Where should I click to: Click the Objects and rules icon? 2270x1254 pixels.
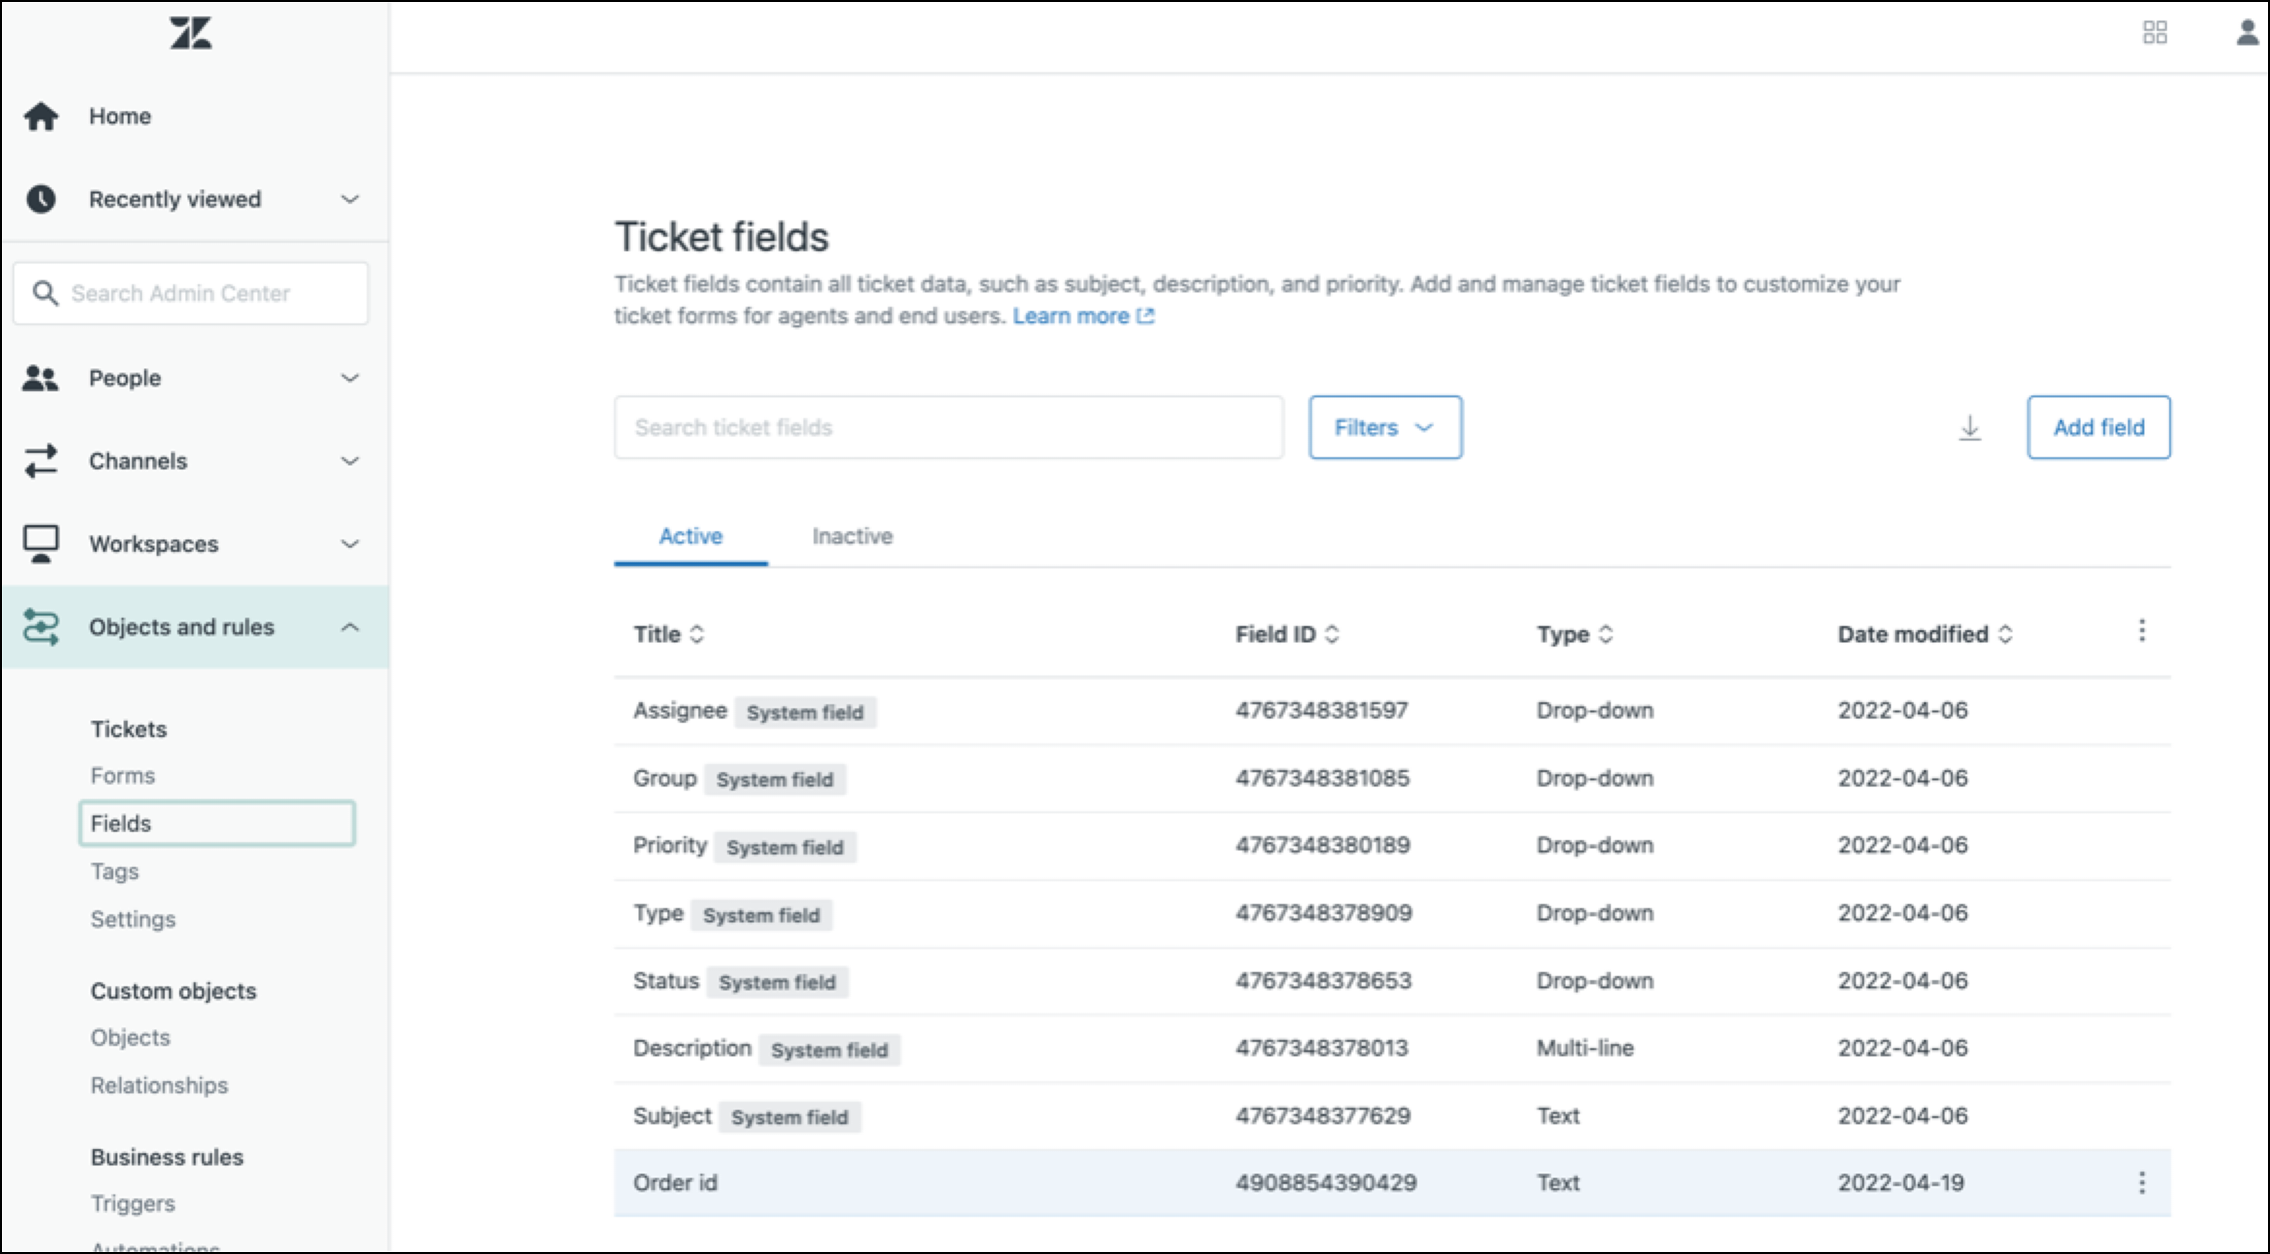coord(41,627)
